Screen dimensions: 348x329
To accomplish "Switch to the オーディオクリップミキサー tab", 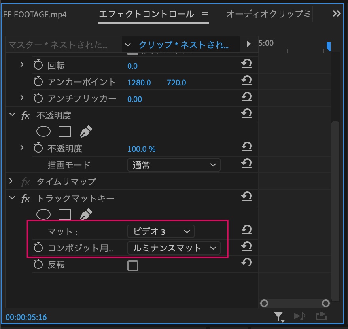I will click(x=269, y=14).
